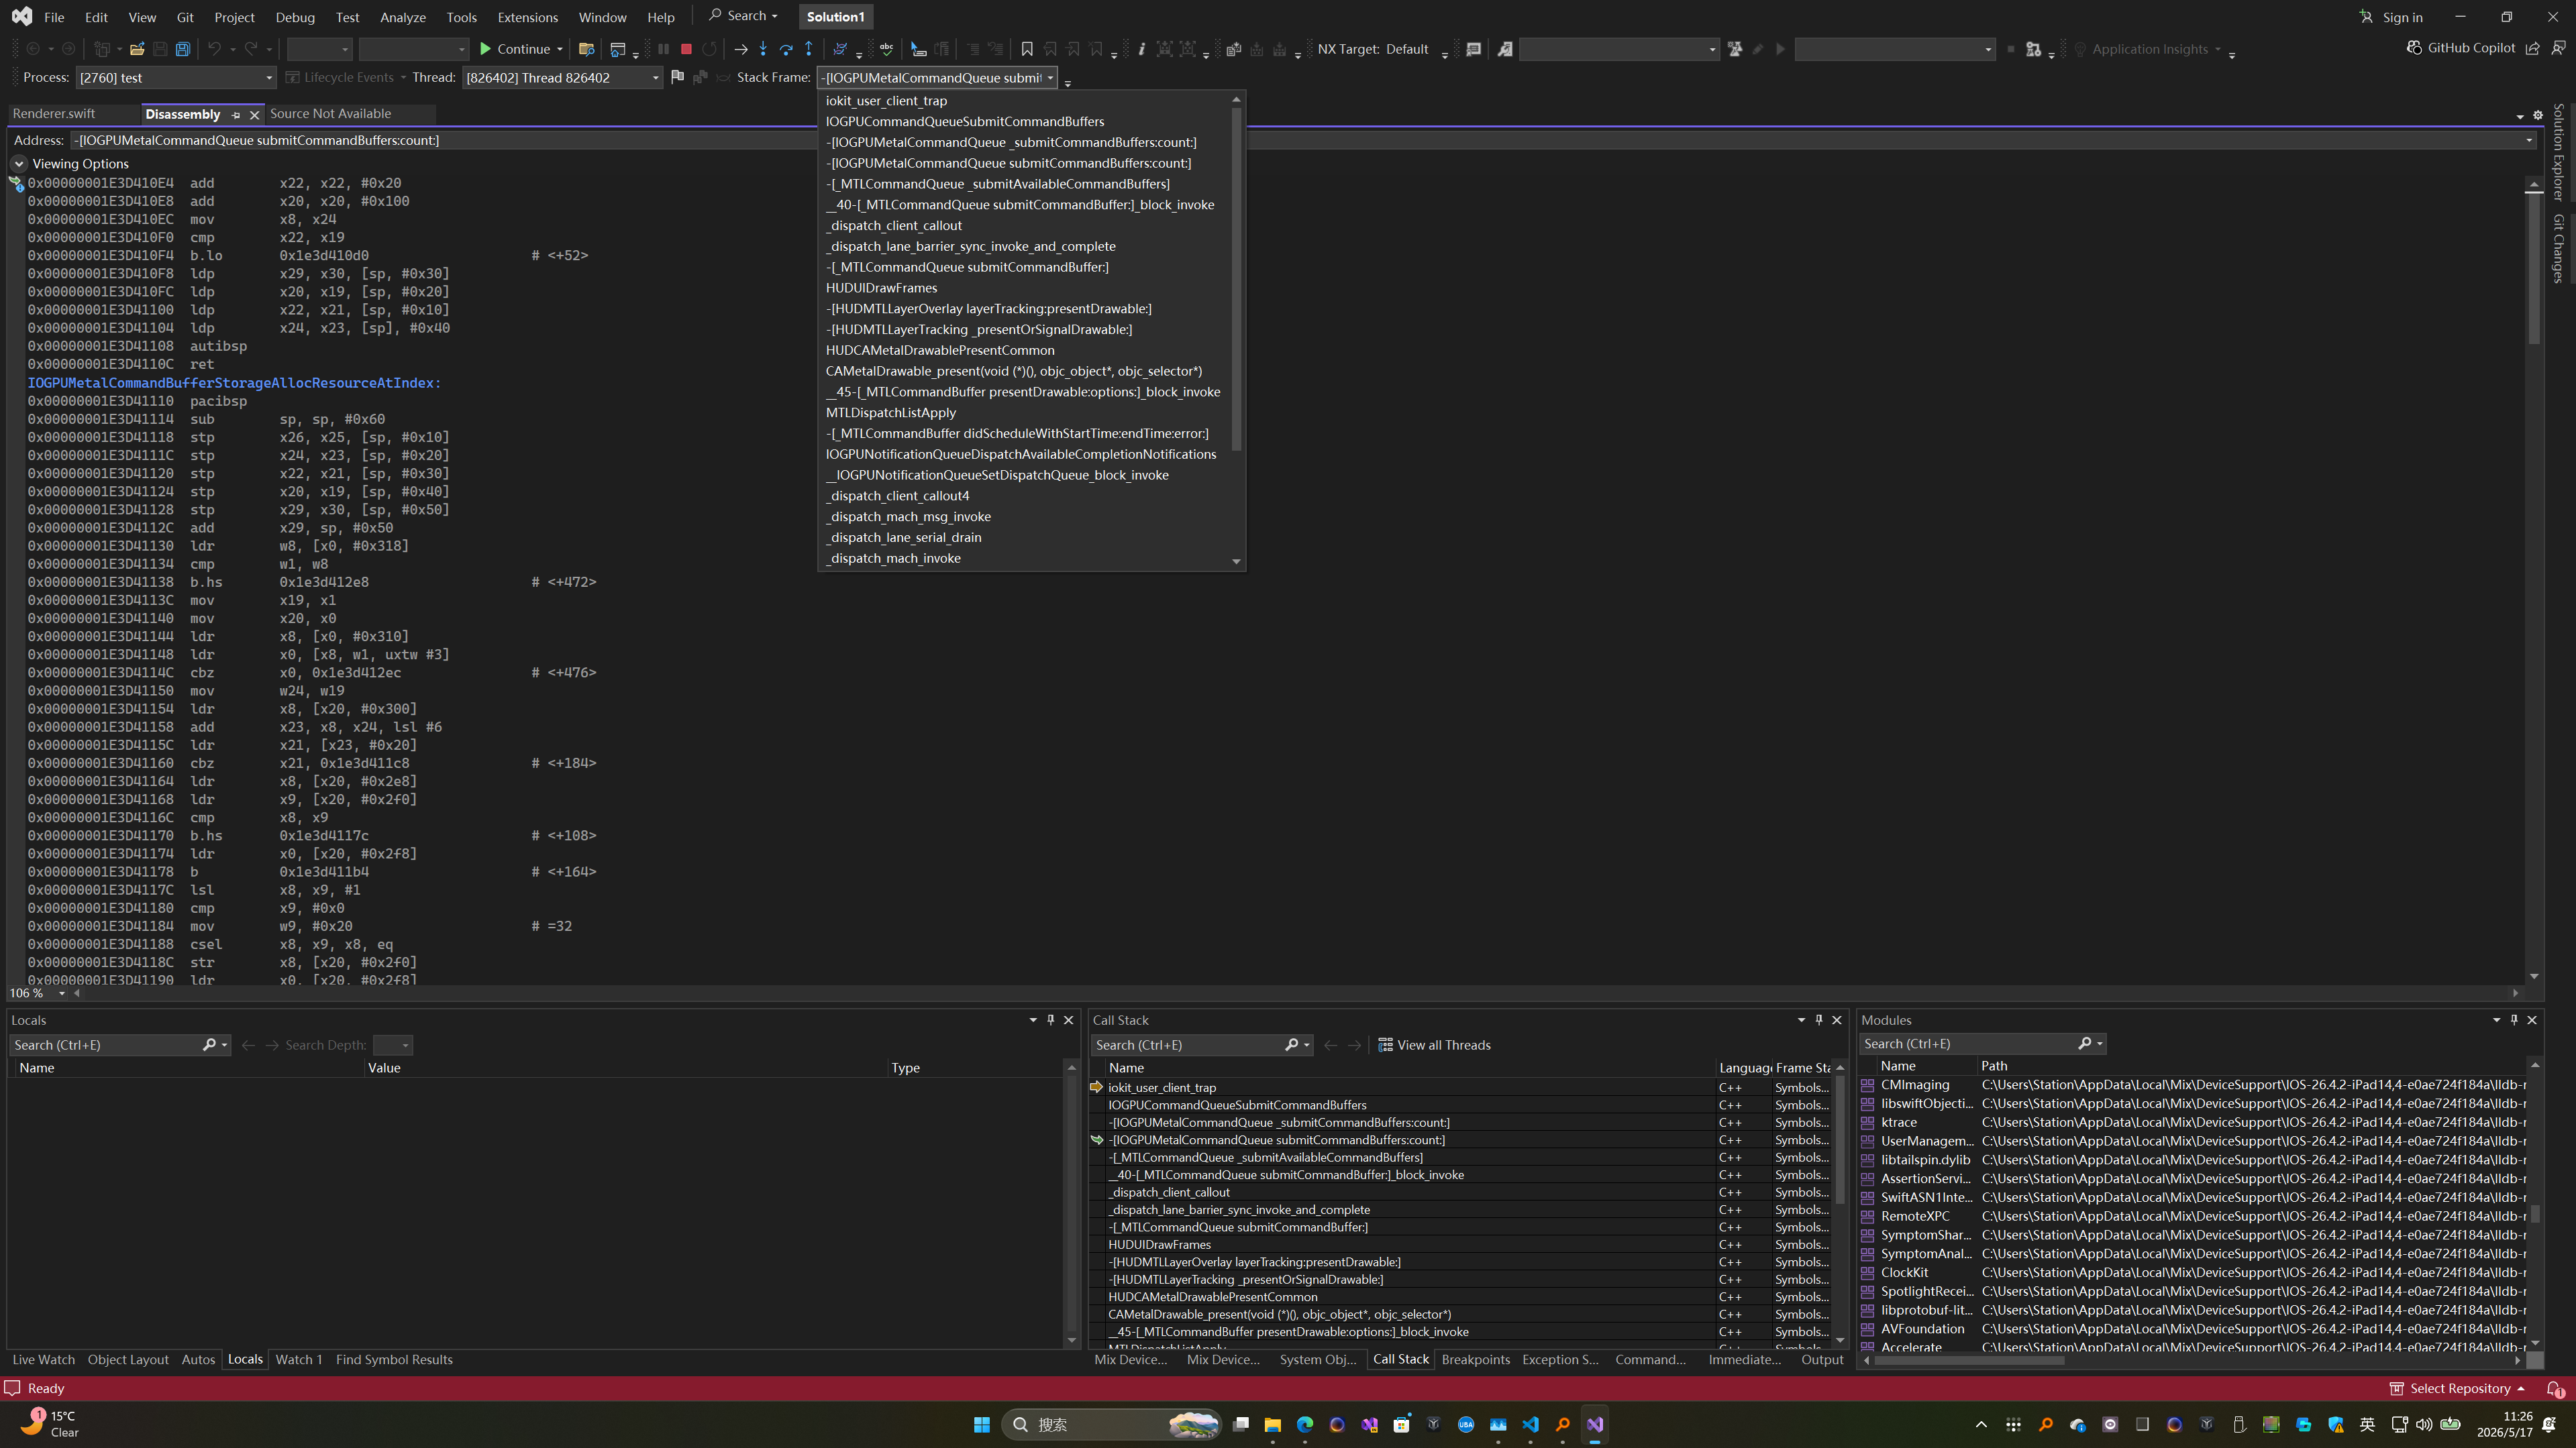This screenshot has height=1448, width=2576.
Task: Click the settings gear above the editor
Action: (2537, 115)
